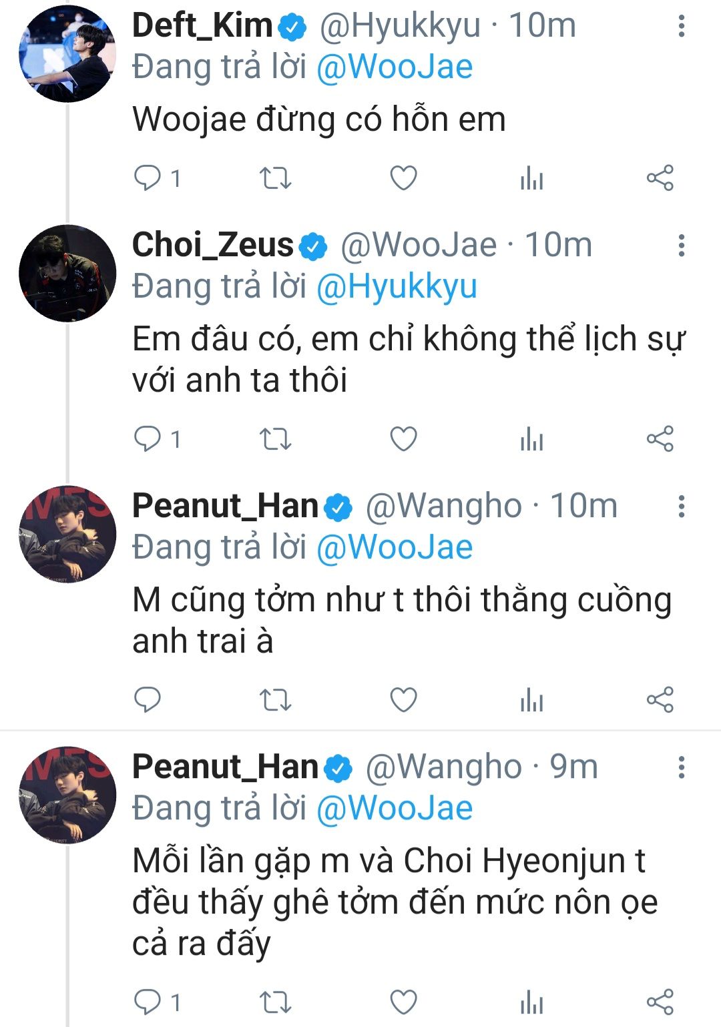The width and height of the screenshot is (721, 1027).
Task: Reply to Peanut_Han's 10m tweet
Action: [148, 699]
